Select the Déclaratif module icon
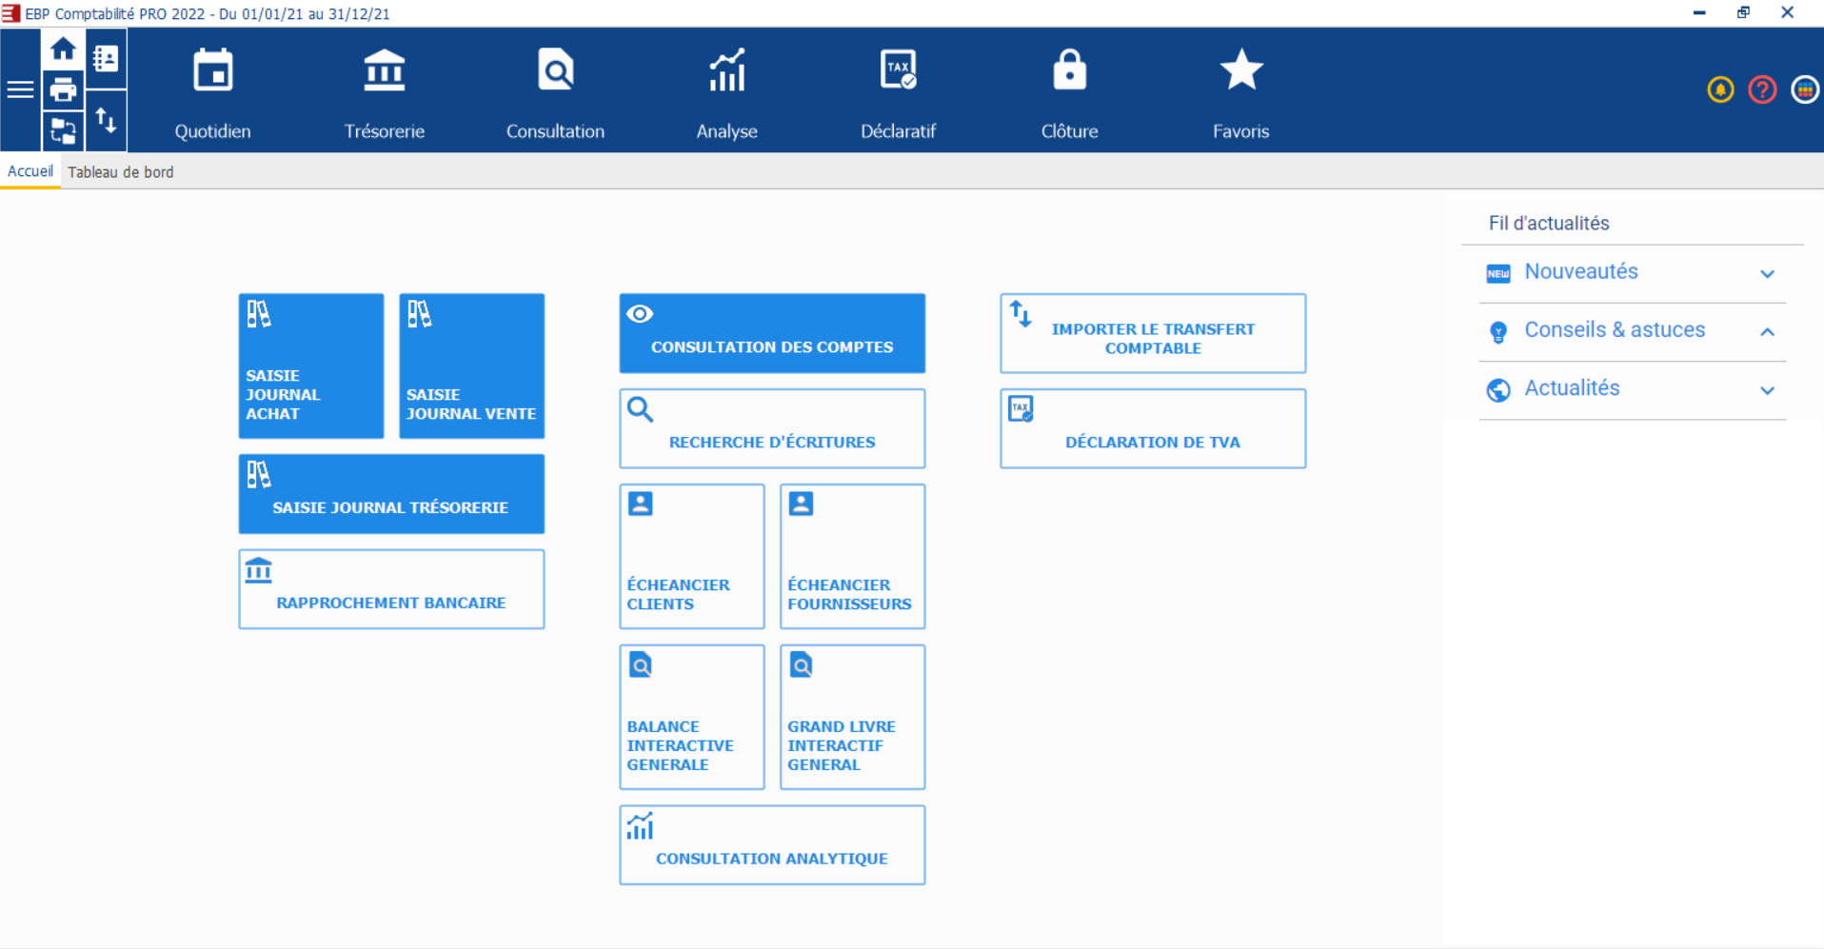 [x=898, y=90]
